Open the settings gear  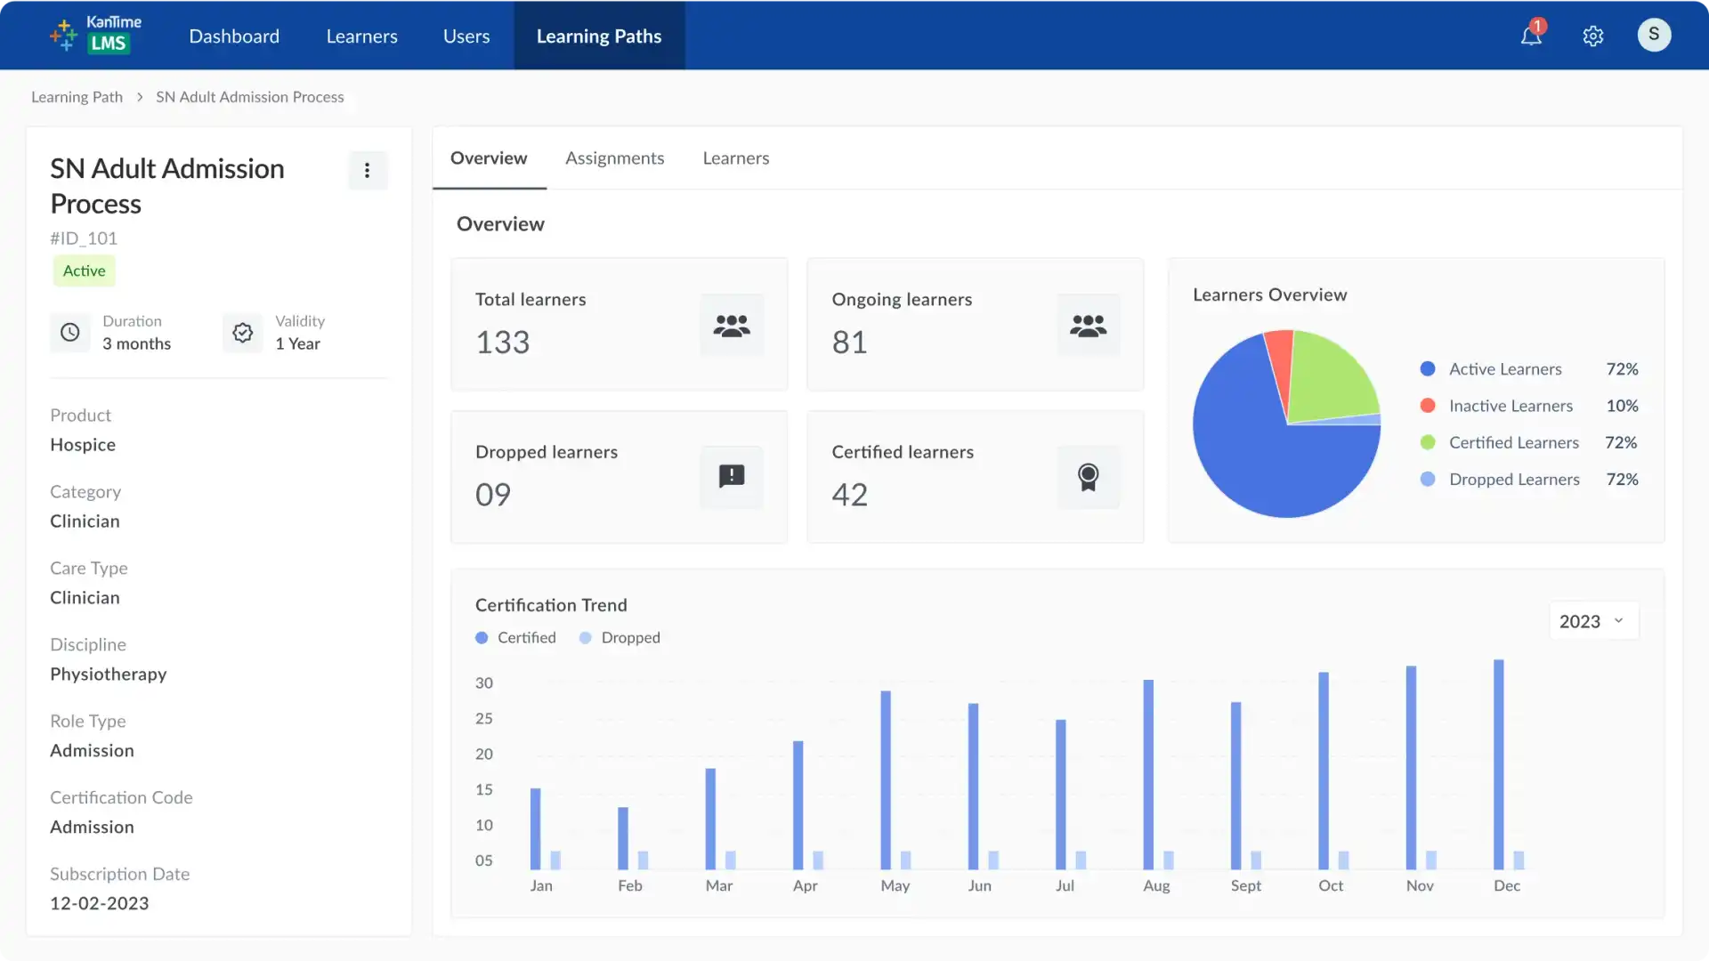click(x=1593, y=36)
